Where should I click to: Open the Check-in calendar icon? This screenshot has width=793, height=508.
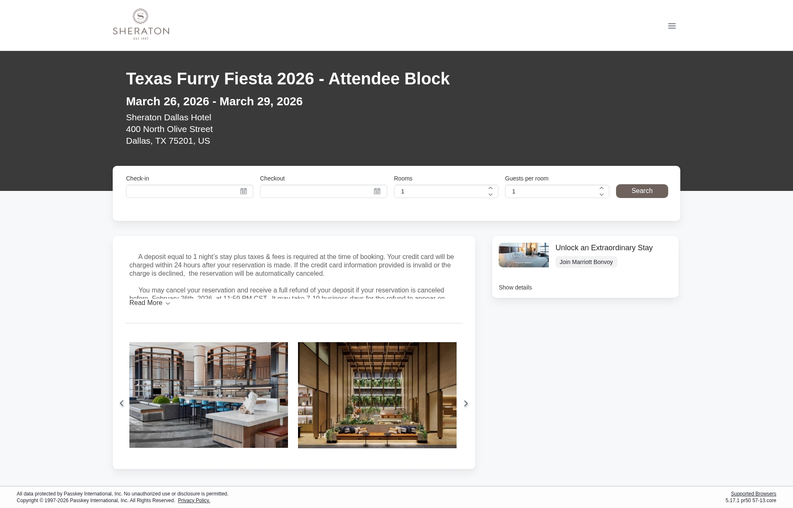point(243,191)
